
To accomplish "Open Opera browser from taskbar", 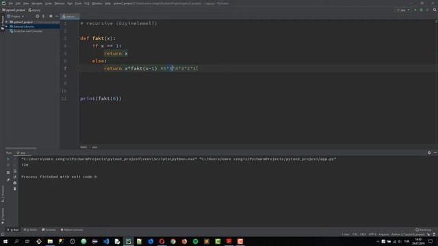I will point(162,241).
